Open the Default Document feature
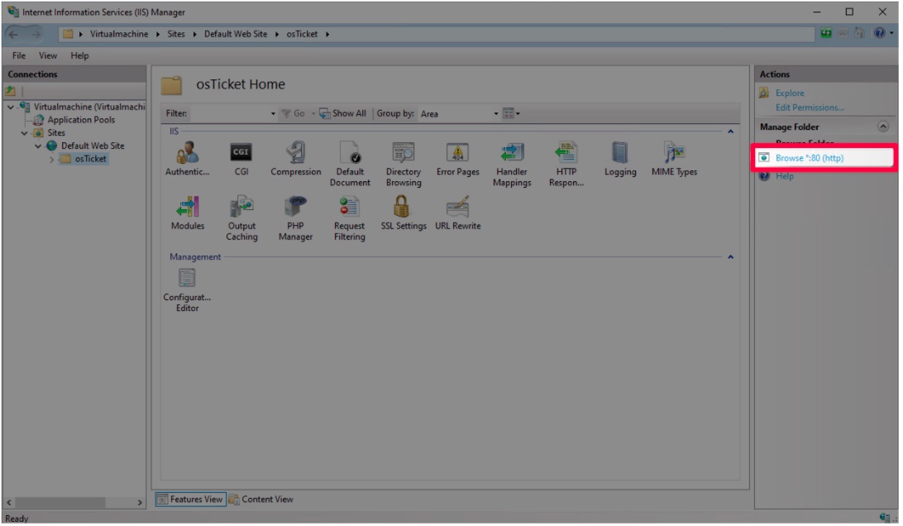This screenshot has width=903, height=526. (350, 164)
